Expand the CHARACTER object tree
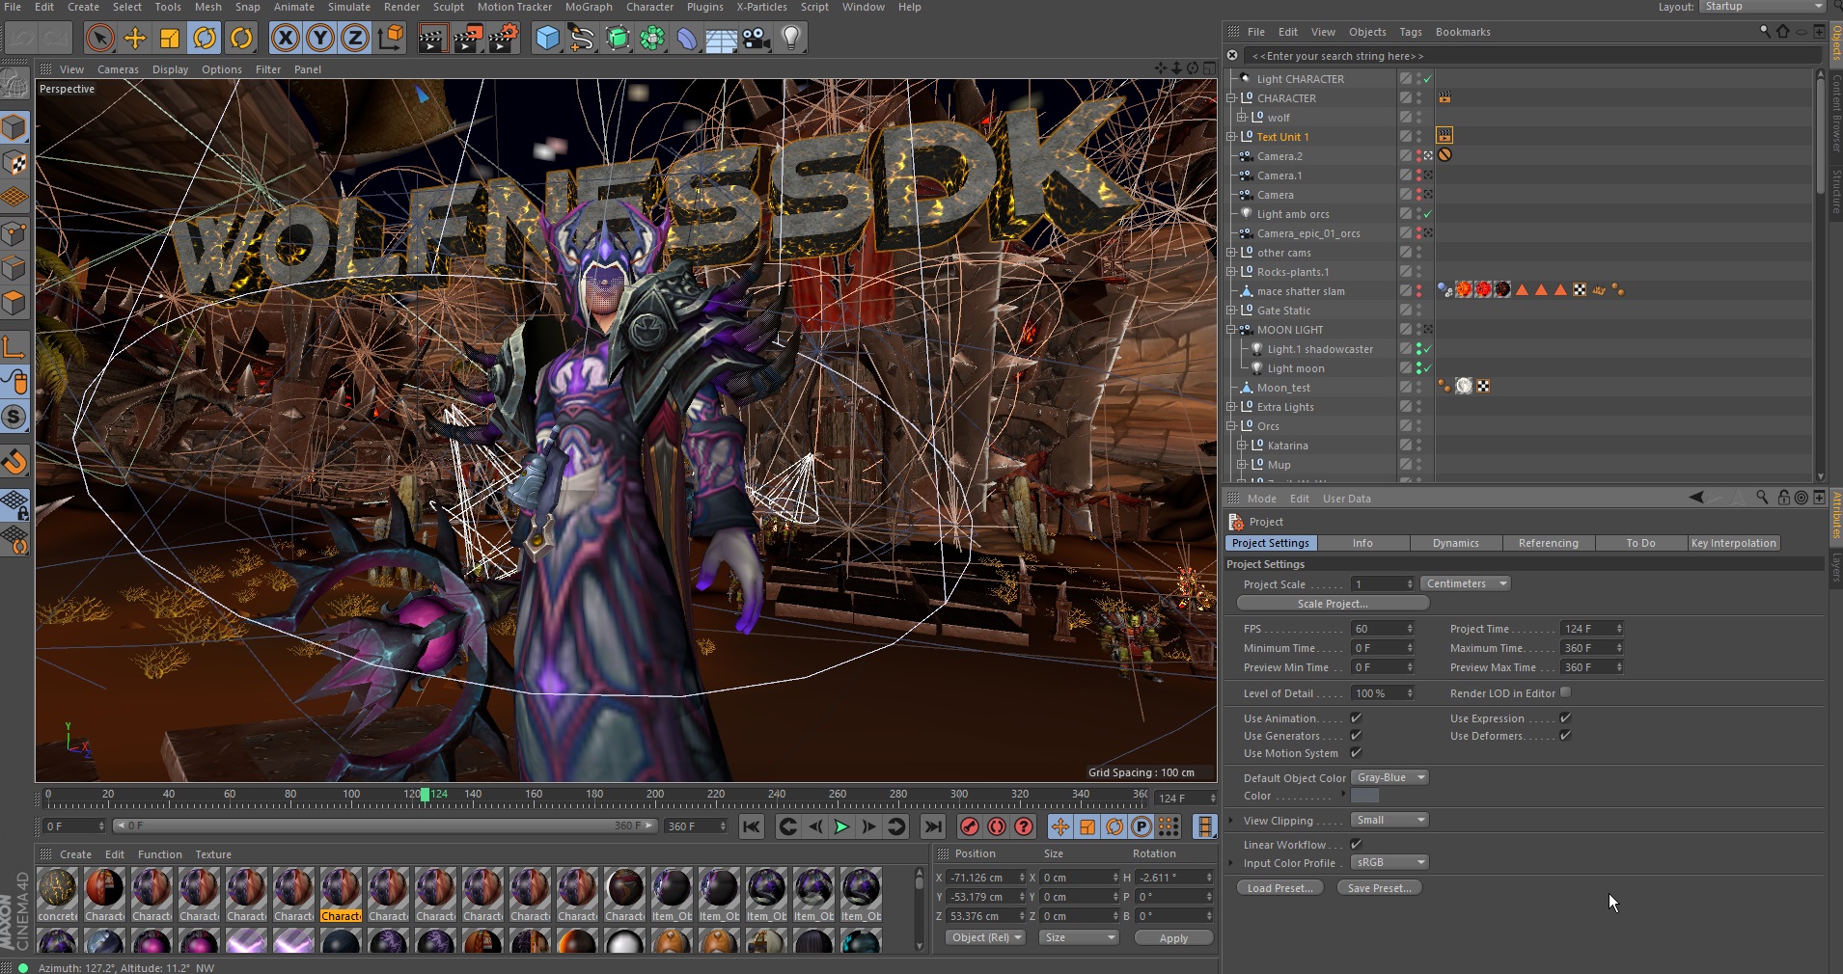This screenshot has height=974, width=1843. pos(1231,98)
